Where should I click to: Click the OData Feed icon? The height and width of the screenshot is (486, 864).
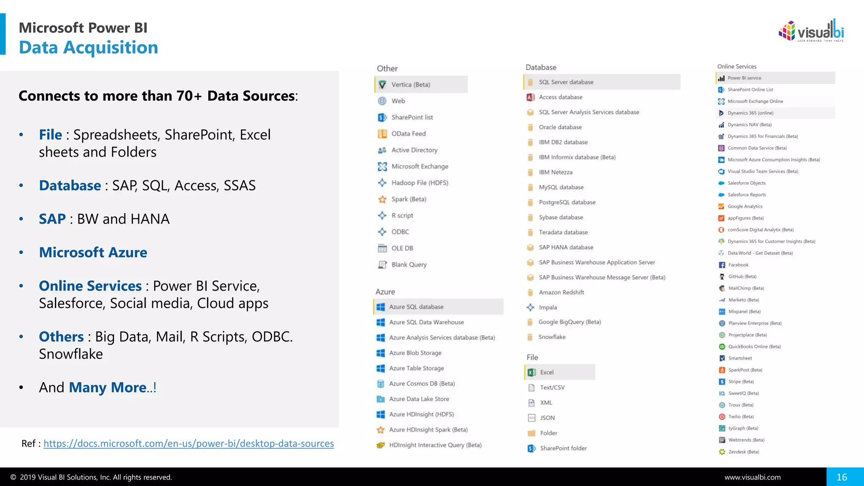click(382, 134)
